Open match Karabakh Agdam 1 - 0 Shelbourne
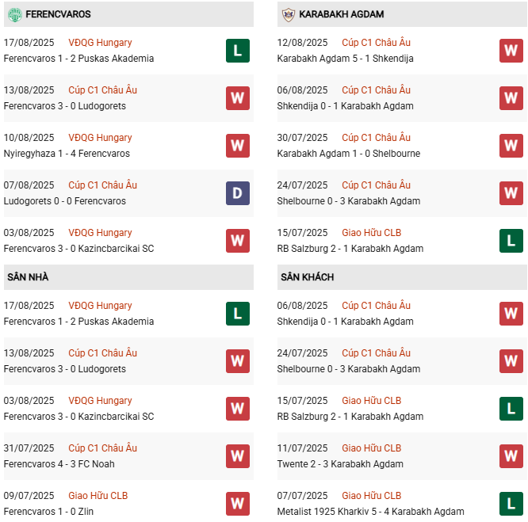The height and width of the screenshot is (522, 528). coord(349,154)
